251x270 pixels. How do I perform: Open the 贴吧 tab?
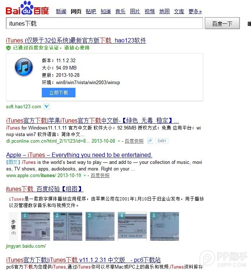pos(91,11)
